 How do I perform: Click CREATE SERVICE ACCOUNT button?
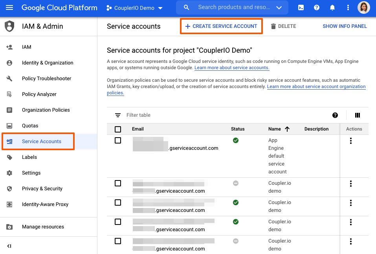click(221, 26)
